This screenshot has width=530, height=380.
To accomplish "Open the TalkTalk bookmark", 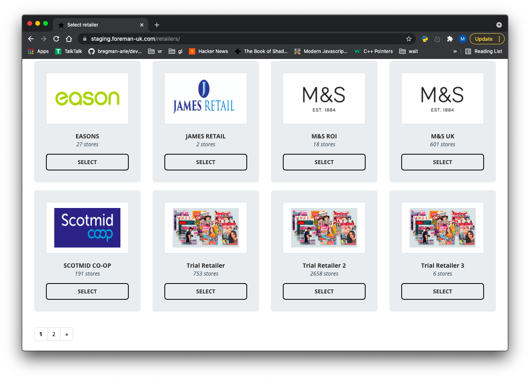I will (x=69, y=51).
